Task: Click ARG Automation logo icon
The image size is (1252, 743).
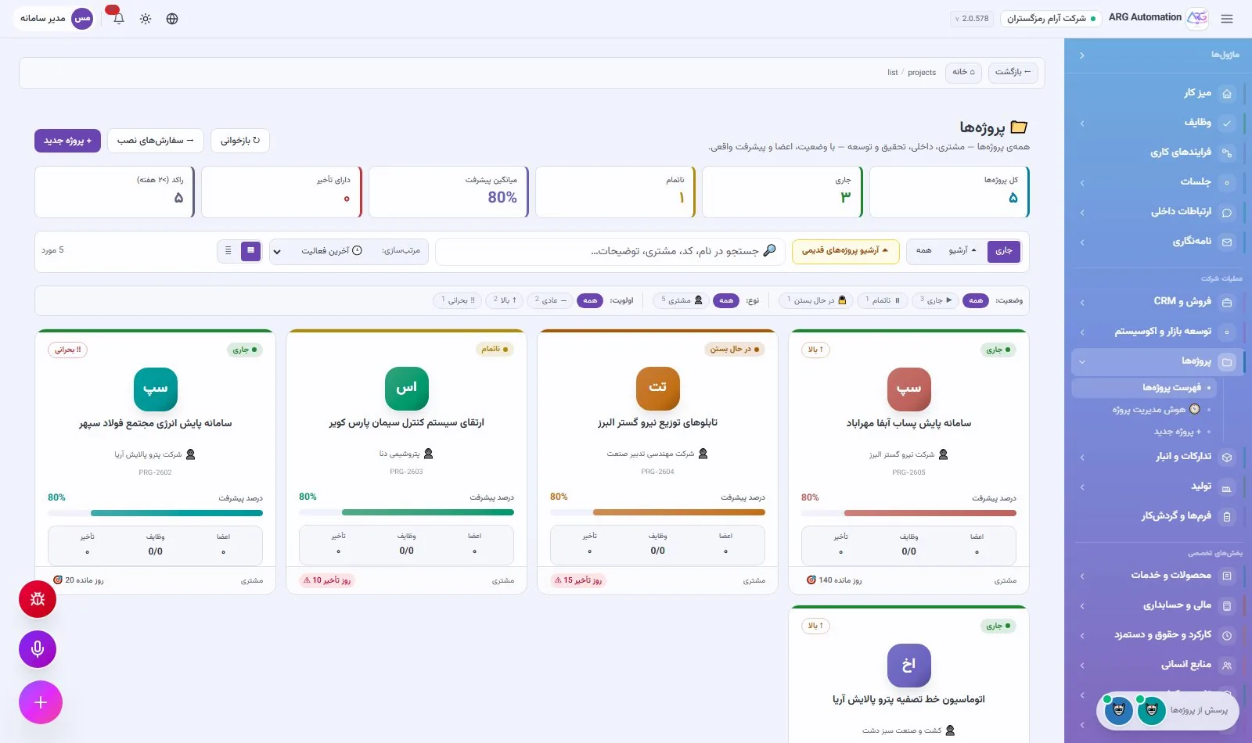Action: coord(1197,18)
